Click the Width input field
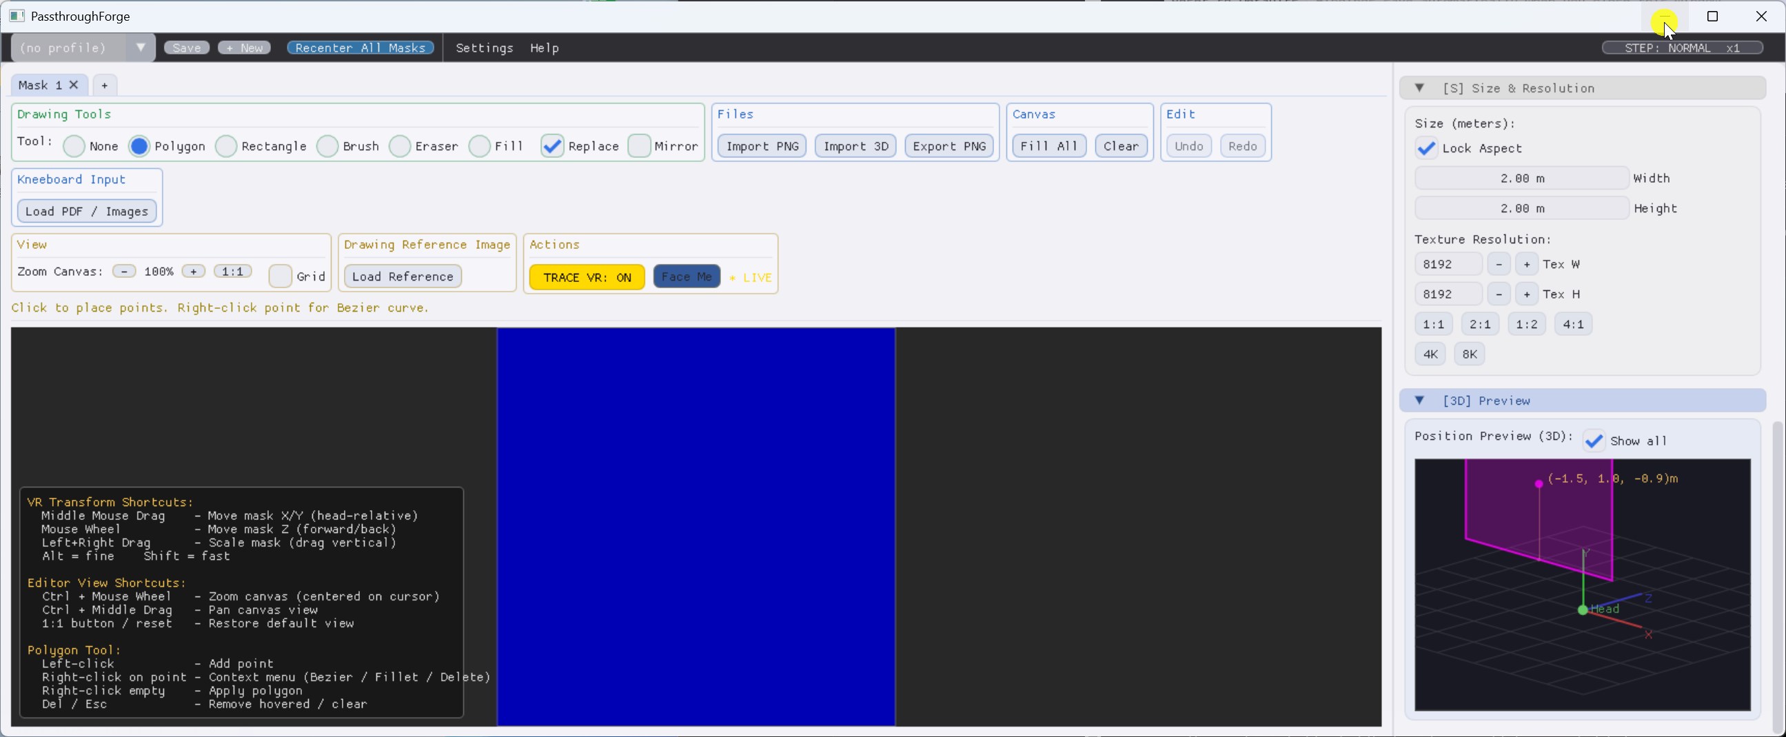 (1521, 177)
